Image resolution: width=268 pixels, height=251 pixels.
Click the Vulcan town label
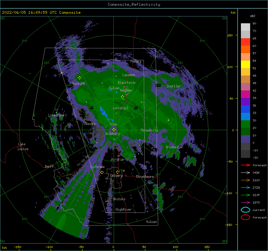(152, 222)
